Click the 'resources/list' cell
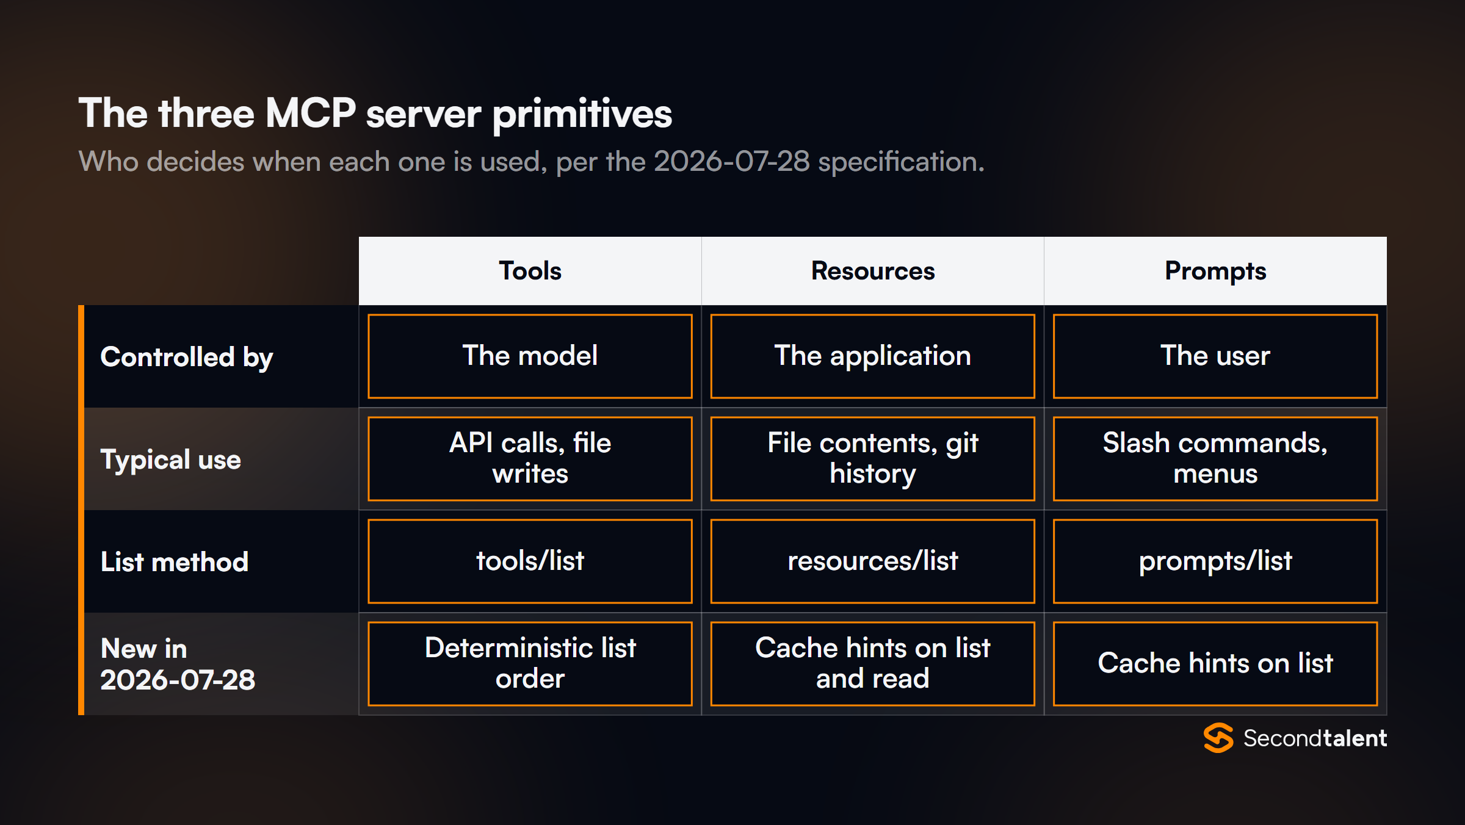The width and height of the screenshot is (1465, 825). 873,561
